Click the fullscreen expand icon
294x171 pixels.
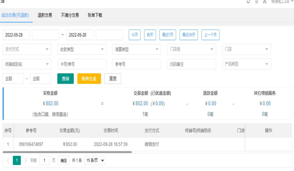pyautogui.click(x=265, y=1)
